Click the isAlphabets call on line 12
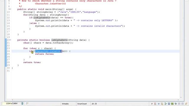The image size is (189, 106). (x=42, y=18)
